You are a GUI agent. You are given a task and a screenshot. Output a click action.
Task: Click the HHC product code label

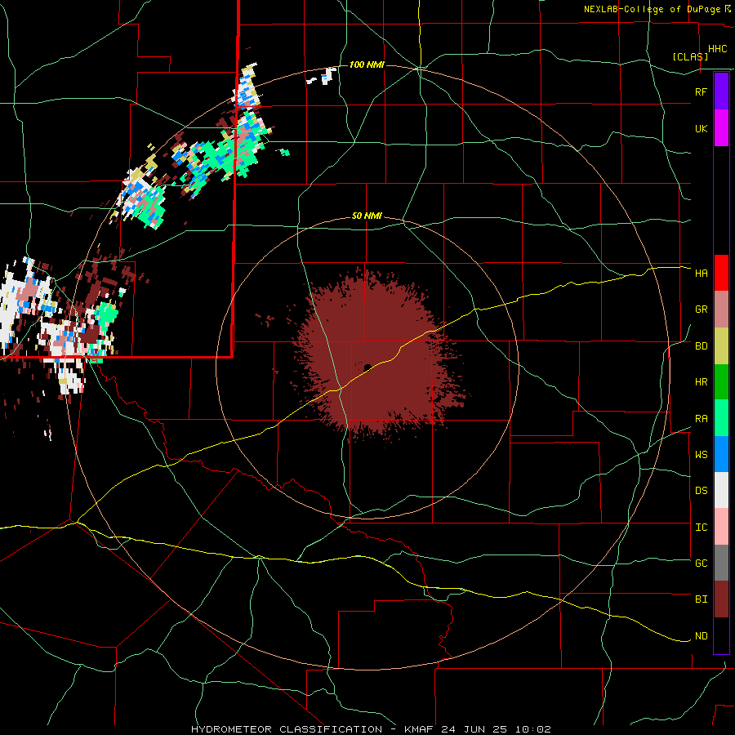[x=717, y=49]
